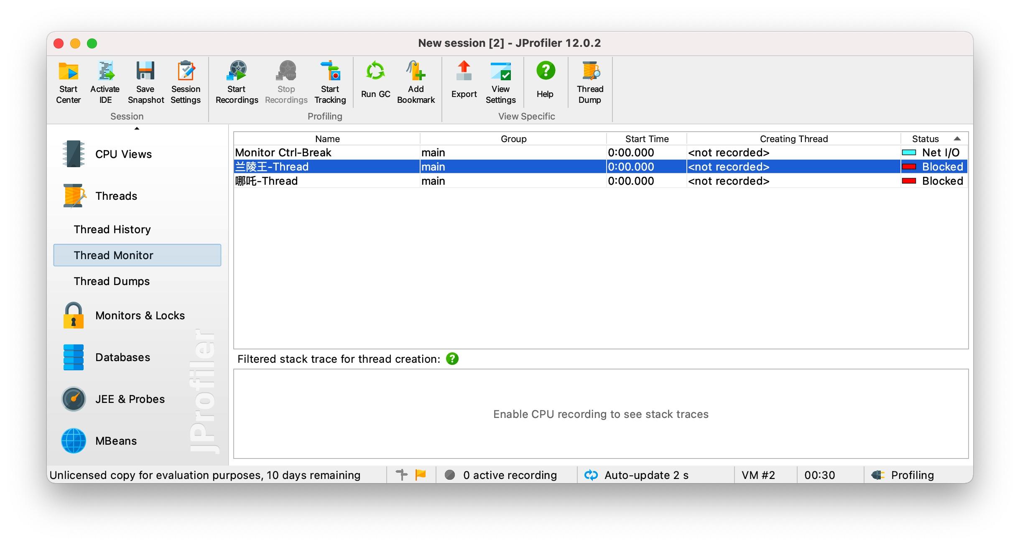Open View Settings

tap(500, 83)
